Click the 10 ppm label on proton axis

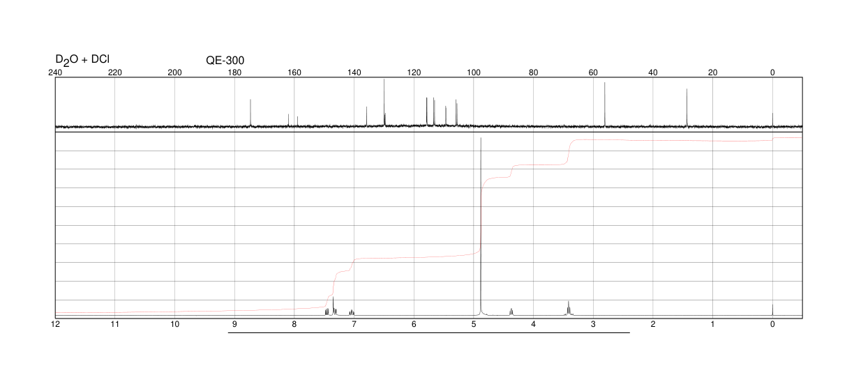pyautogui.click(x=175, y=325)
